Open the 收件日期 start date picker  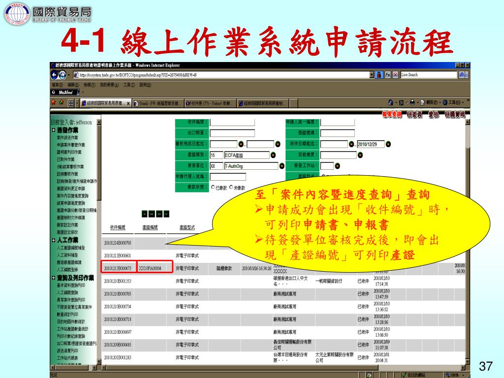[x=351, y=144]
